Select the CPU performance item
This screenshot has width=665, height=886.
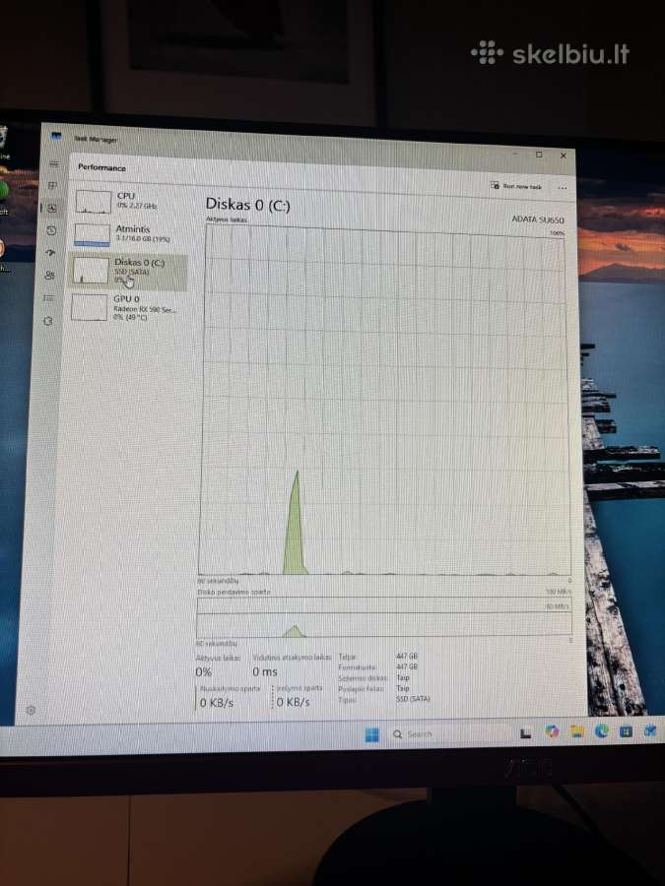click(x=129, y=202)
